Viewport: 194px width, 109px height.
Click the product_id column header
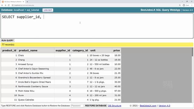9,51
